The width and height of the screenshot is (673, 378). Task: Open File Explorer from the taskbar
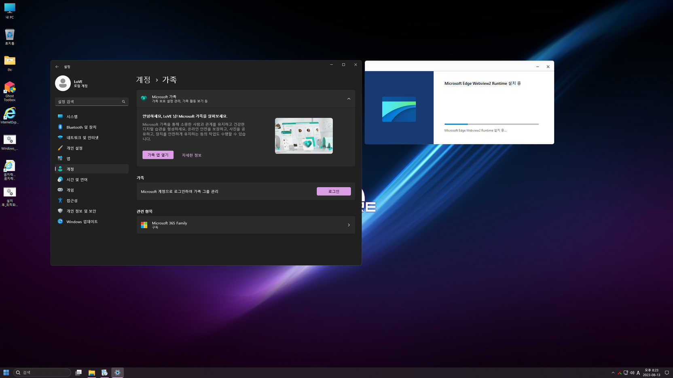click(92, 372)
